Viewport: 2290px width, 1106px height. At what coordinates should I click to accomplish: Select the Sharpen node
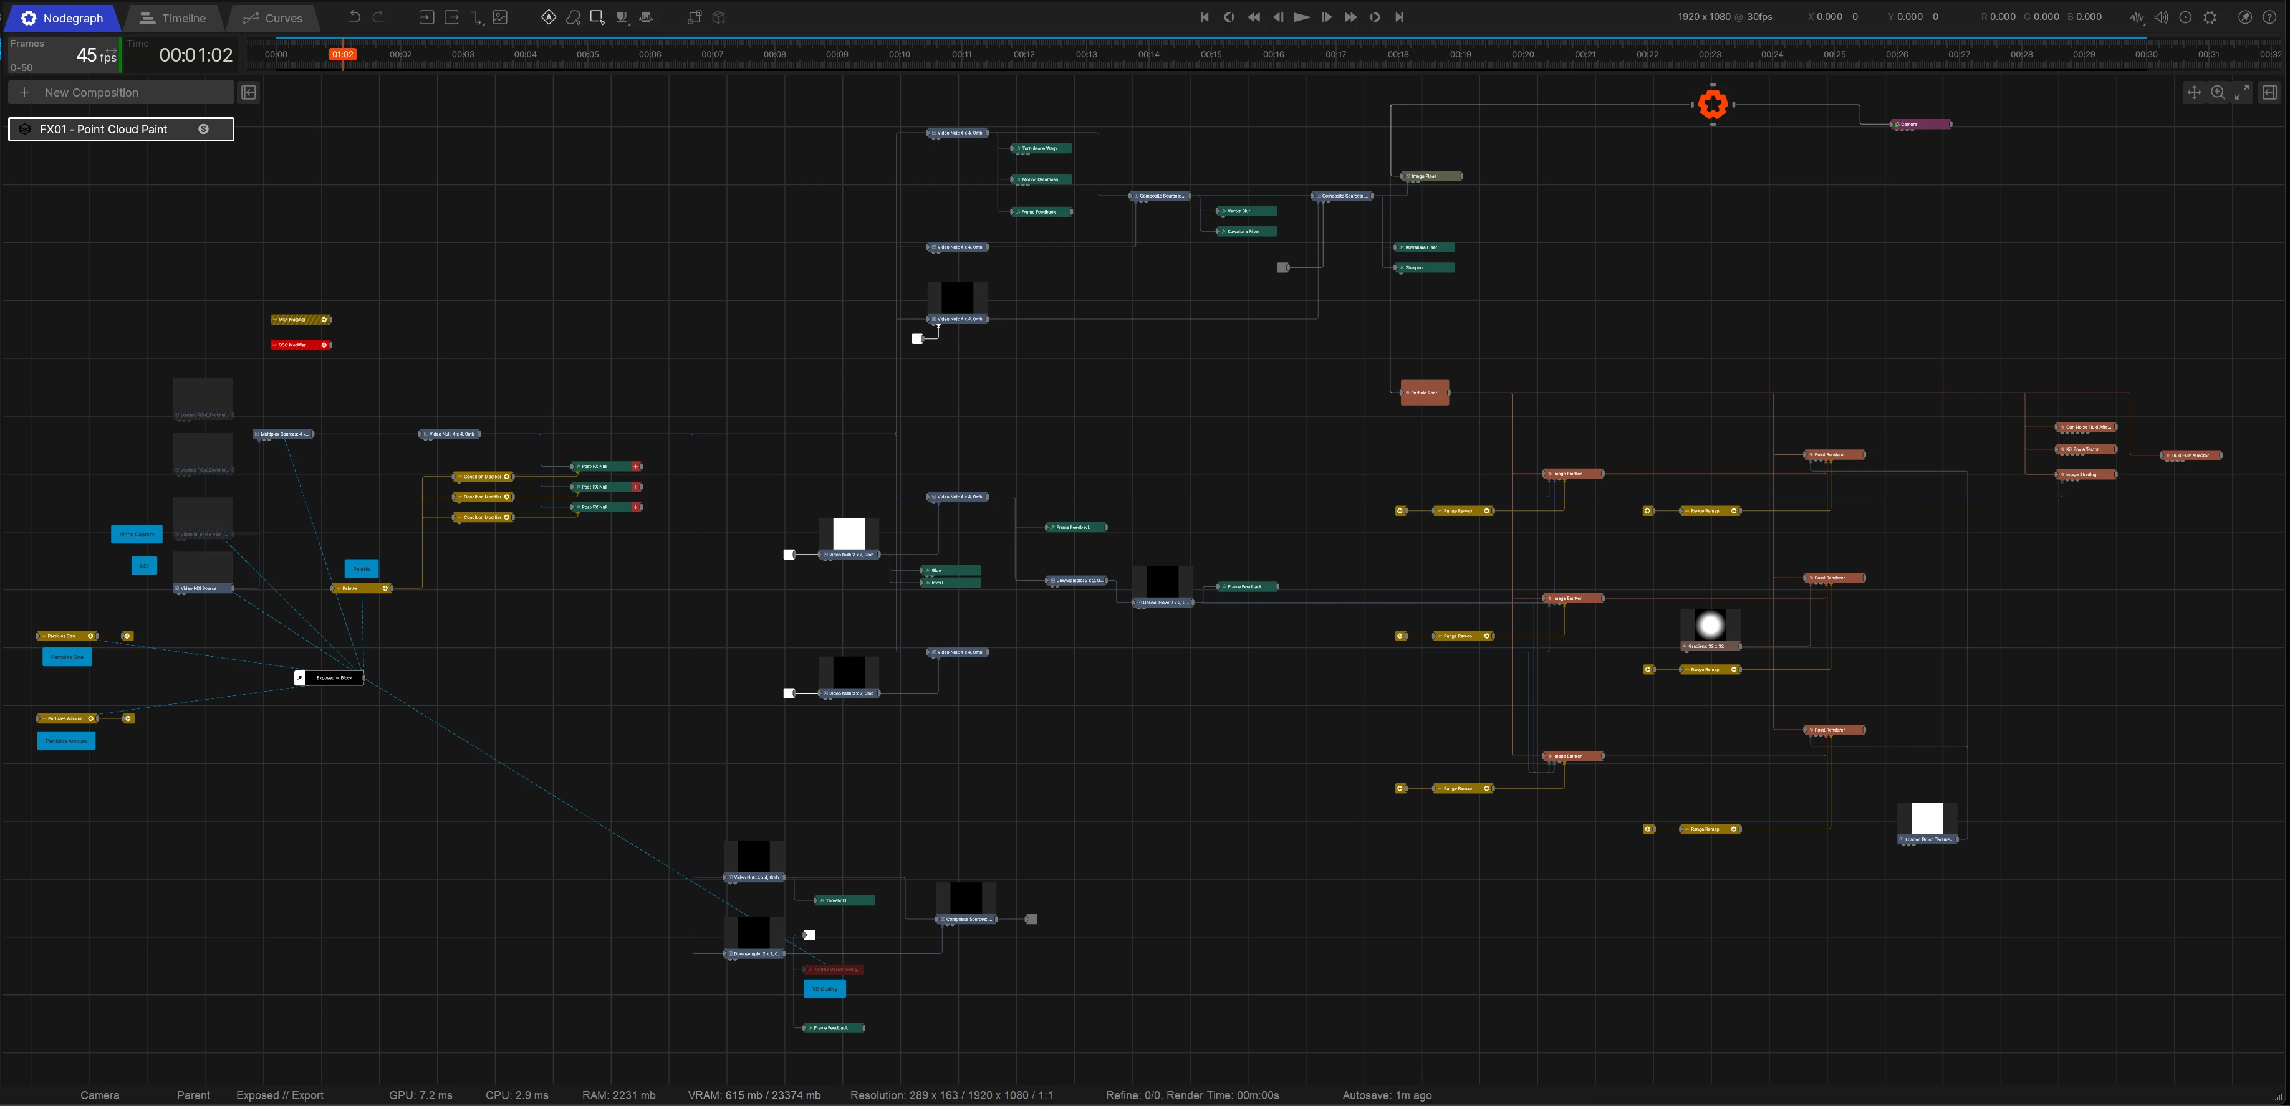tap(1424, 267)
